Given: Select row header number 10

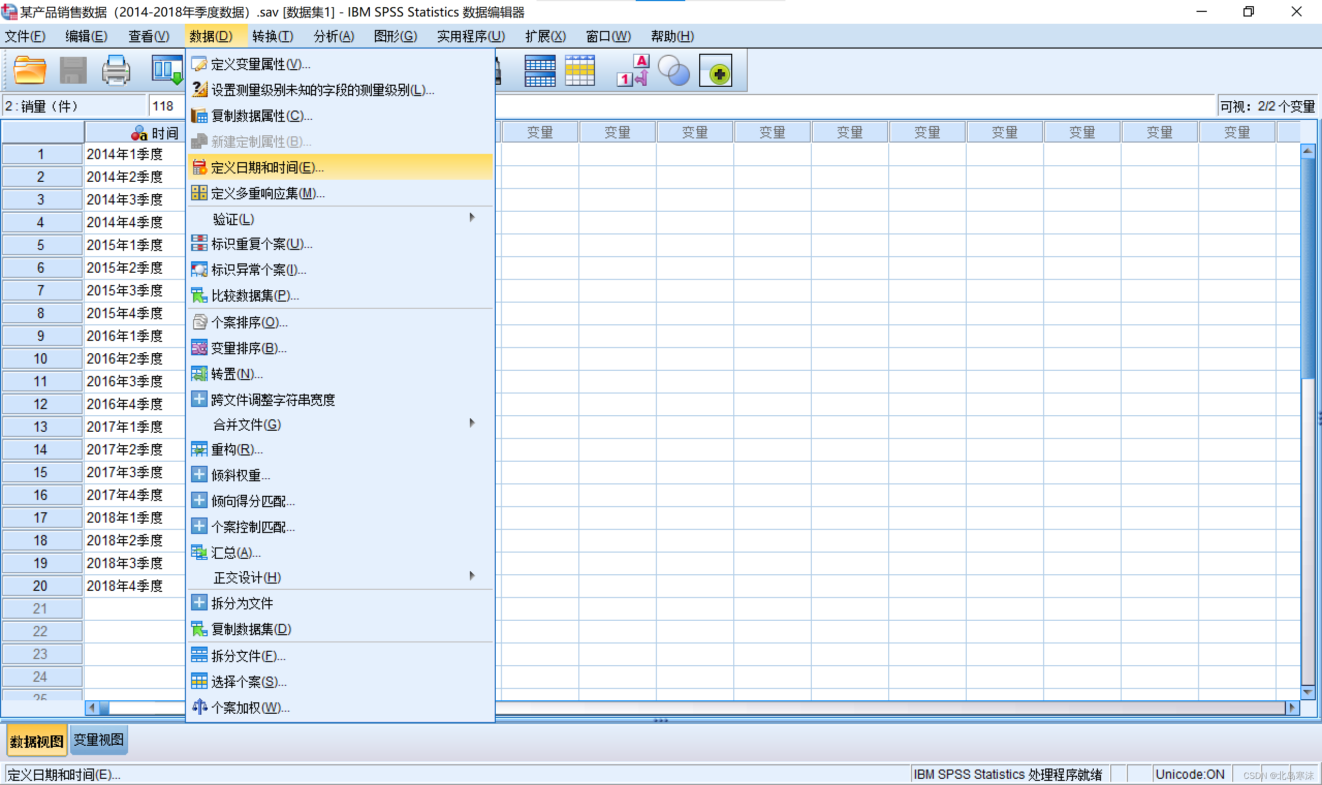Looking at the screenshot, I should pos(42,358).
